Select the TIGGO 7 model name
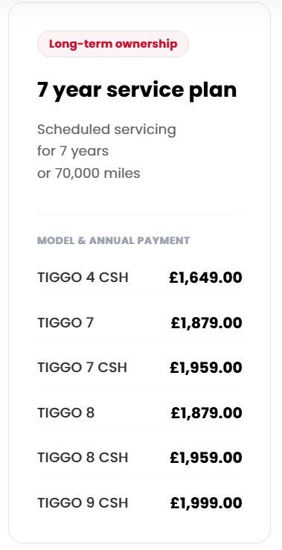This screenshot has height=550, width=282. [x=65, y=323]
